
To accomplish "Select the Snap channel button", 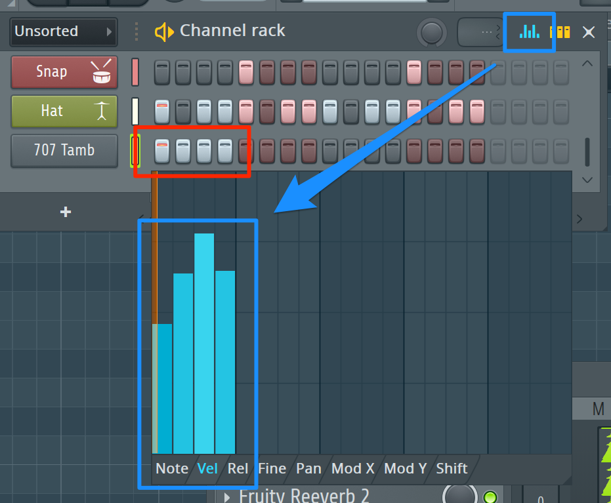I will pyautogui.click(x=64, y=72).
